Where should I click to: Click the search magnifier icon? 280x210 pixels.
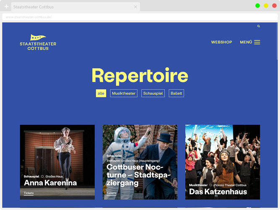pos(259,26)
